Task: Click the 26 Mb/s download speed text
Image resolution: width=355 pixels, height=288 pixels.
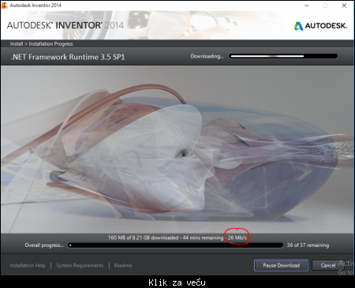Action: (237, 238)
